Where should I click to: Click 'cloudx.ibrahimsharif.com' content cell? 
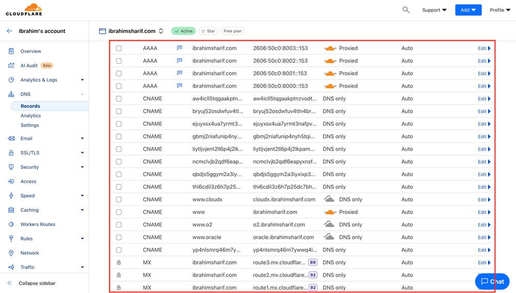[284, 199]
